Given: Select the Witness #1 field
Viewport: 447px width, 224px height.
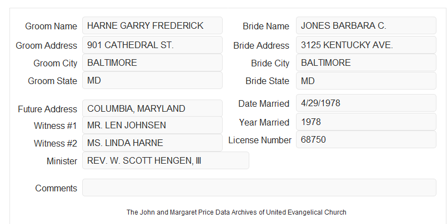Looking at the screenshot, I should [x=152, y=125].
